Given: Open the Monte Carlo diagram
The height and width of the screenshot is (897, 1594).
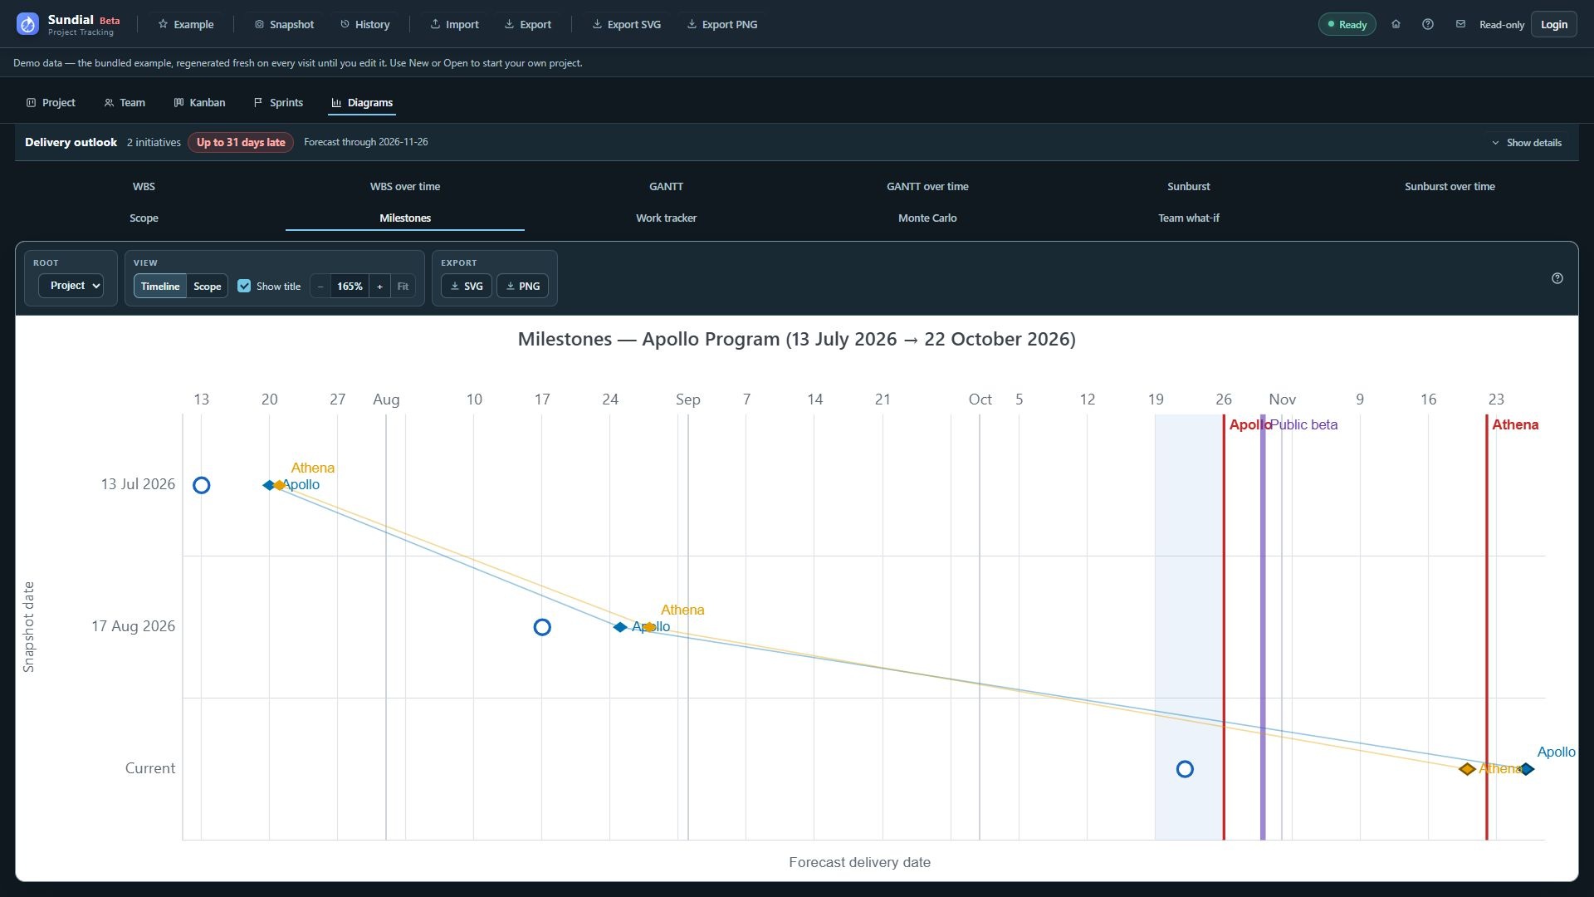Looking at the screenshot, I should point(927,218).
